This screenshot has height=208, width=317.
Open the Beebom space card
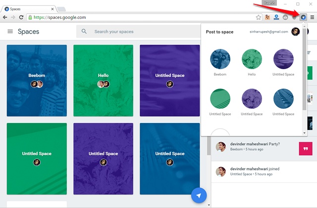(37, 81)
